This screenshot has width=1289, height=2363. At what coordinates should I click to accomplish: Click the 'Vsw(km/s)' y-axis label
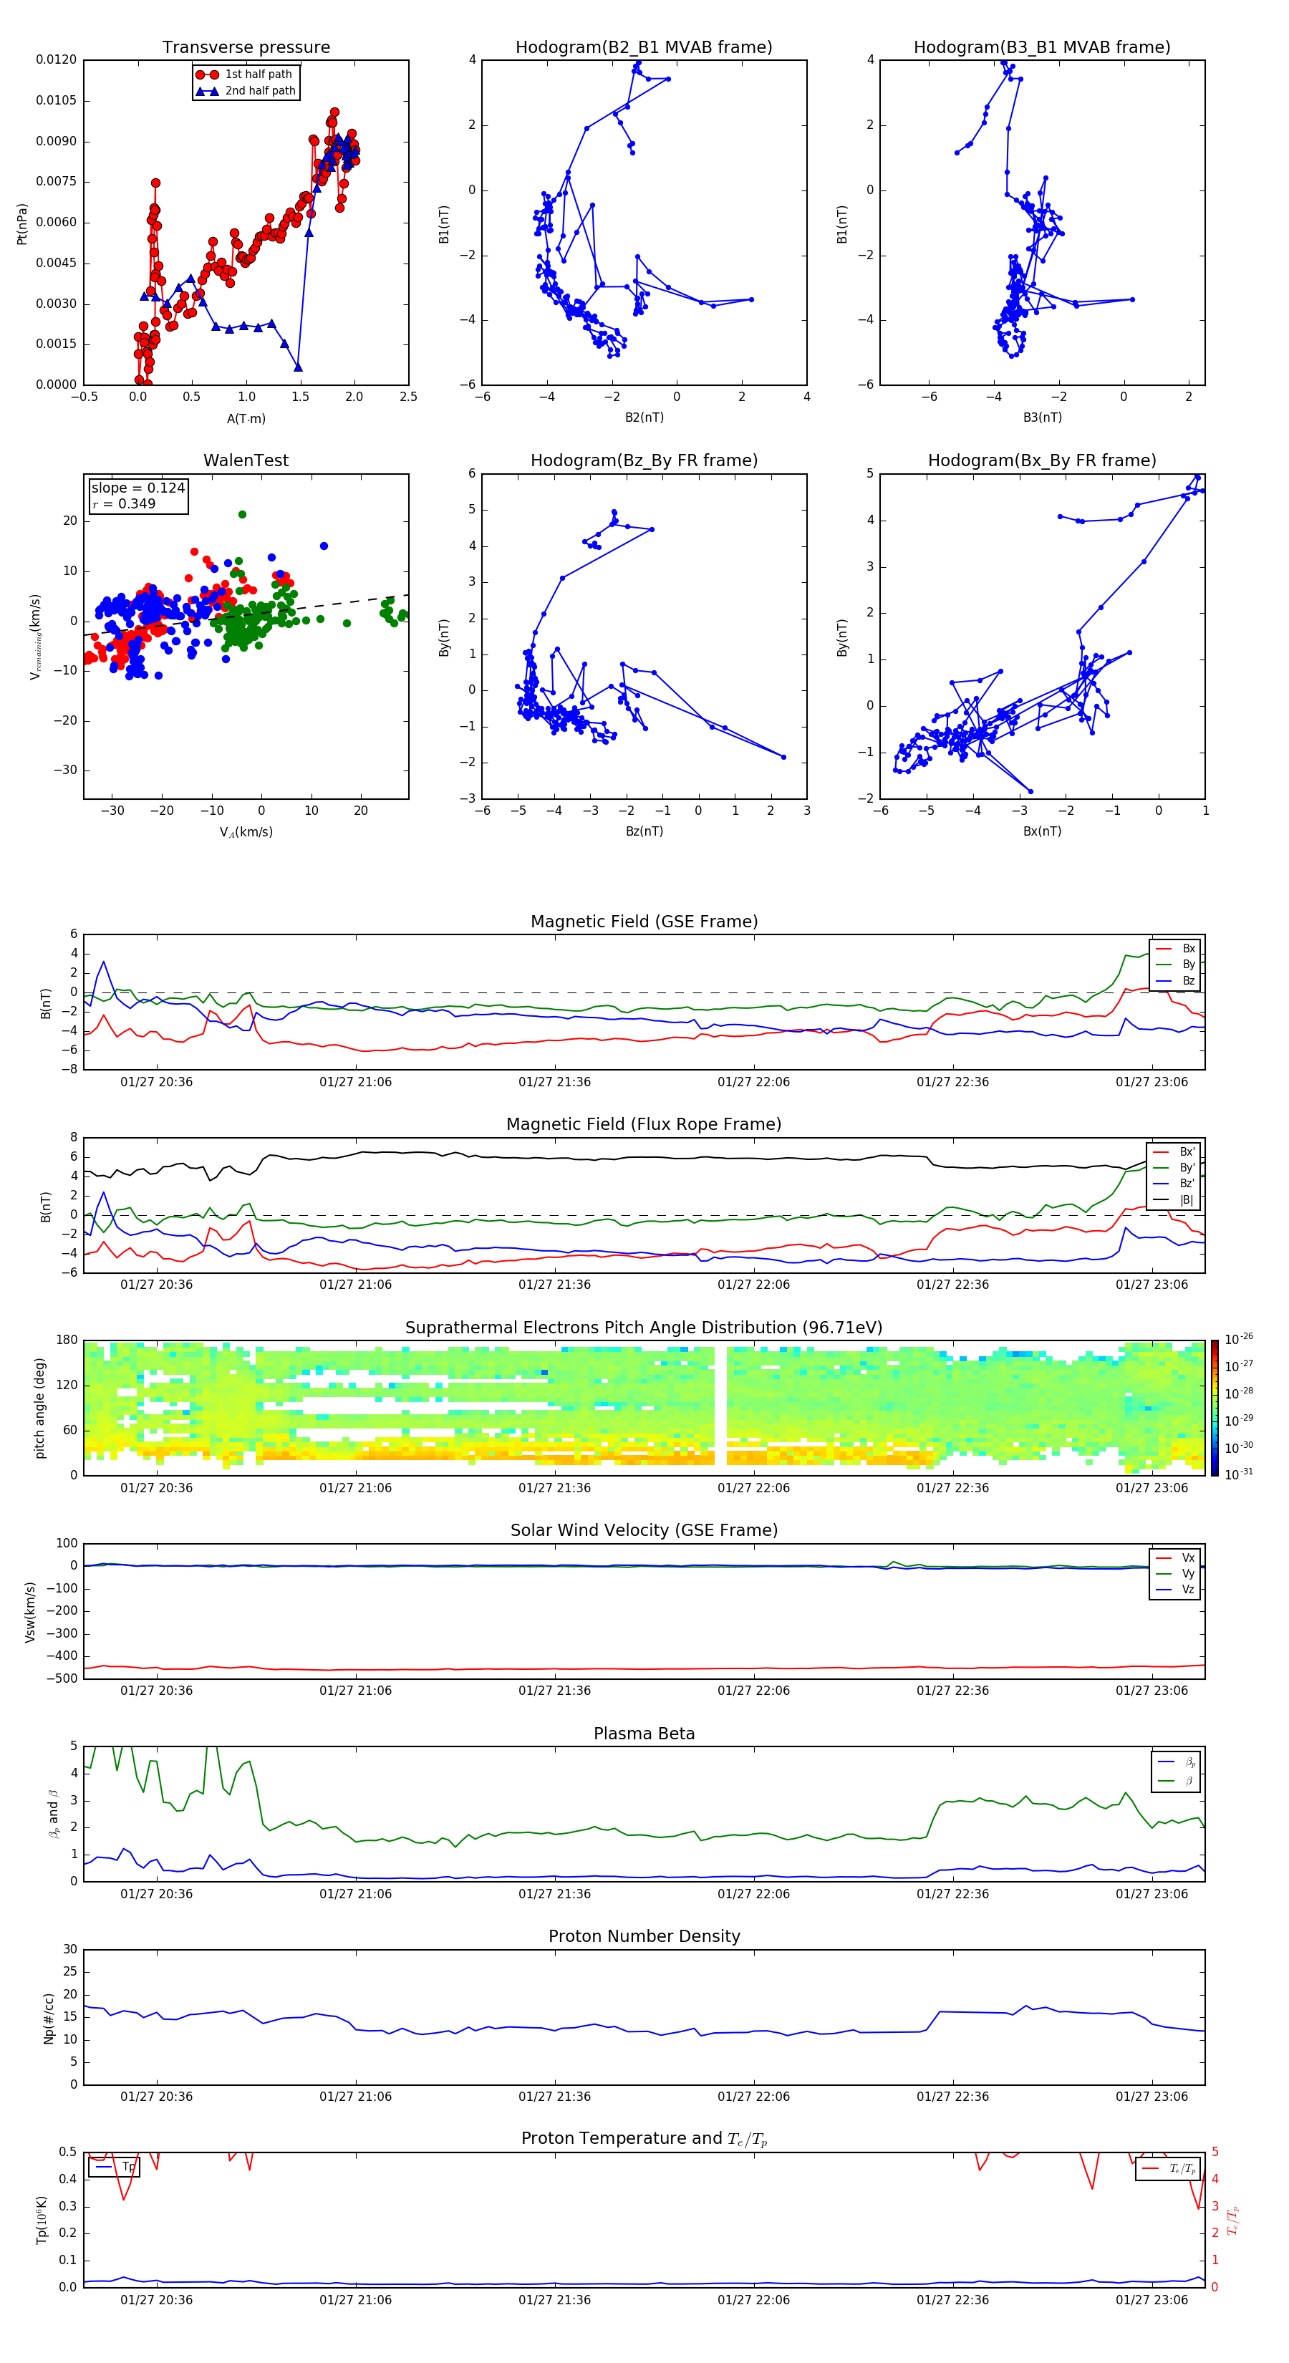coord(30,1612)
